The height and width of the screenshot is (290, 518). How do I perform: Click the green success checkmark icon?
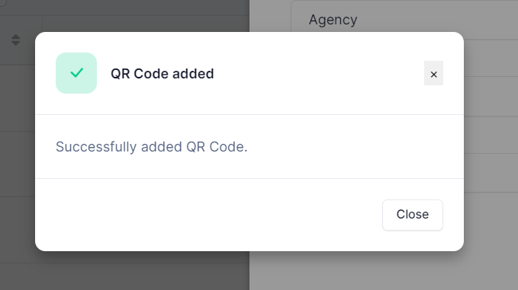pos(76,72)
